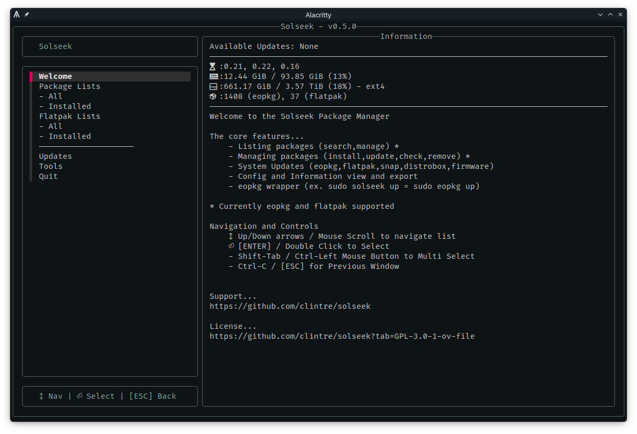637x434 pixels.
Task: Open the Flatpak Lists heading
Action: click(69, 116)
